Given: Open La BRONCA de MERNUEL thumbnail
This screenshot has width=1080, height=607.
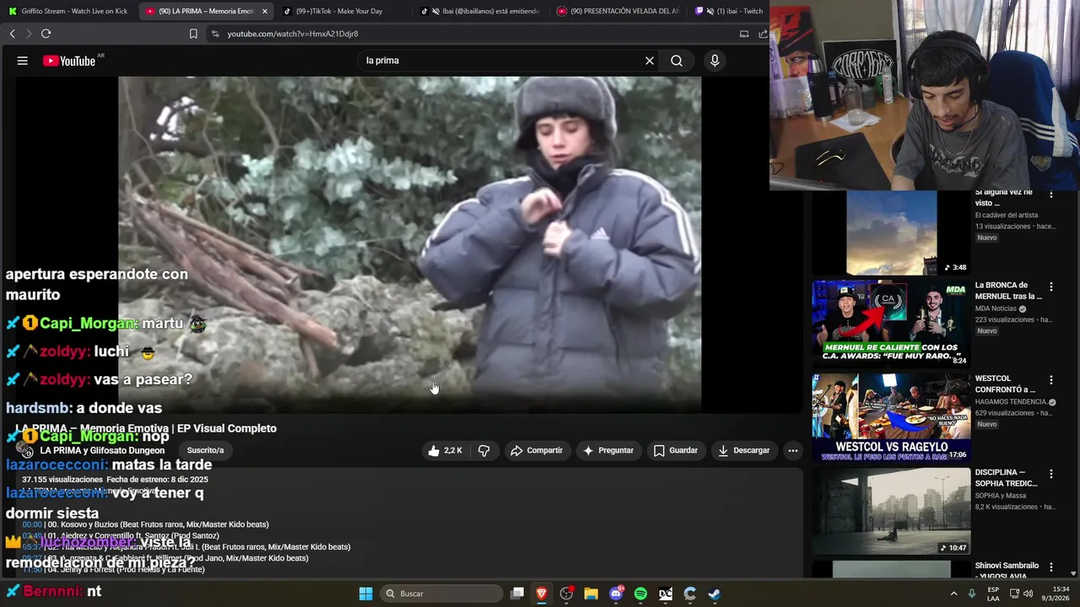Looking at the screenshot, I should point(890,324).
